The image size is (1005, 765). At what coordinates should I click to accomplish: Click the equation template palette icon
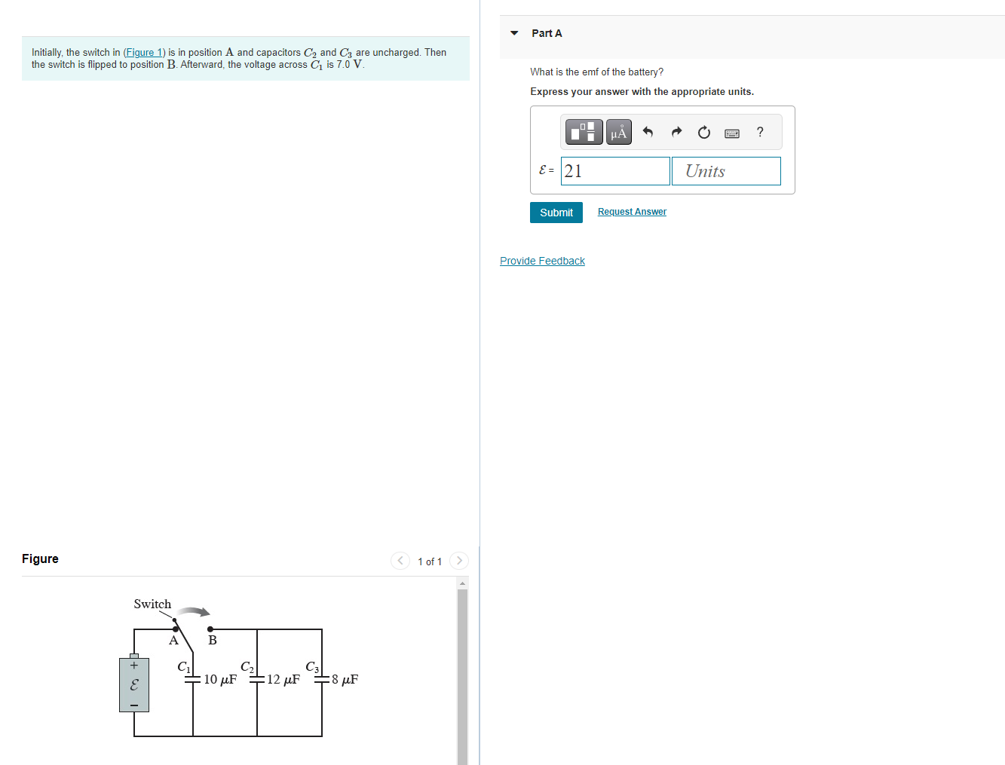click(x=583, y=131)
